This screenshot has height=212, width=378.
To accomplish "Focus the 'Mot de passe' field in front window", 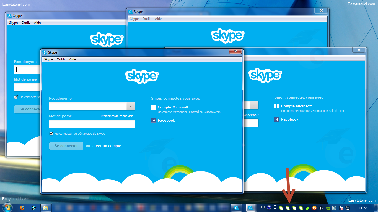I will pyautogui.click(x=92, y=124).
